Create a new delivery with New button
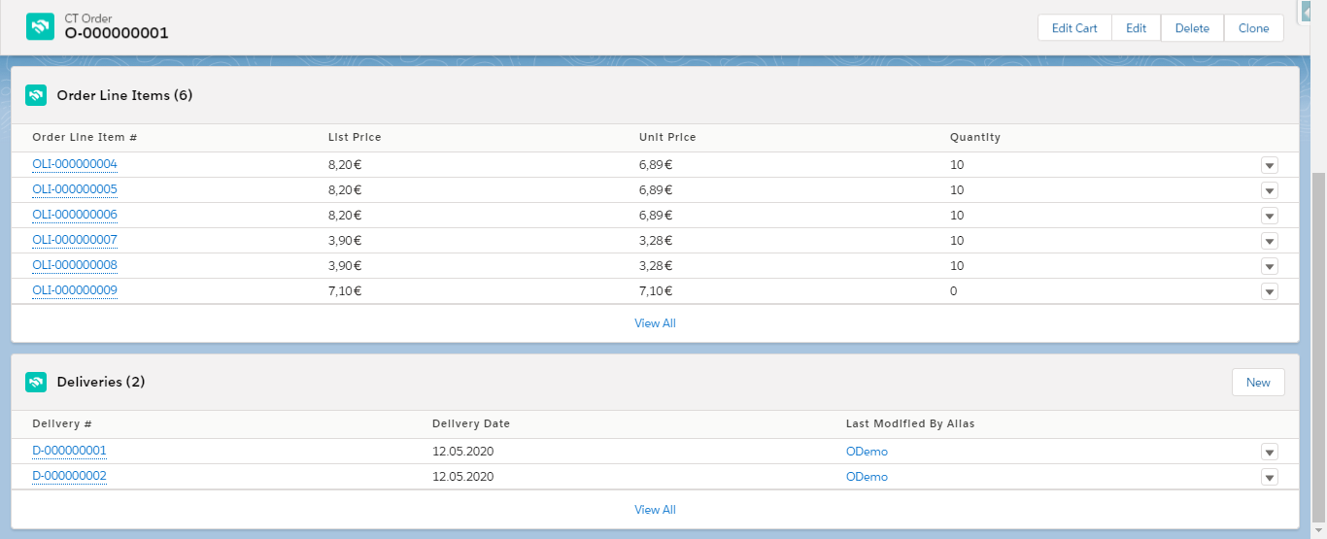This screenshot has height=539, width=1327. pyautogui.click(x=1258, y=383)
